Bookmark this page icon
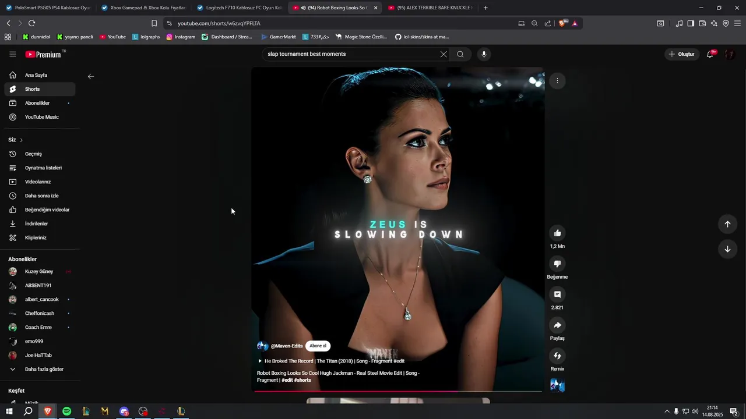 pos(154,23)
